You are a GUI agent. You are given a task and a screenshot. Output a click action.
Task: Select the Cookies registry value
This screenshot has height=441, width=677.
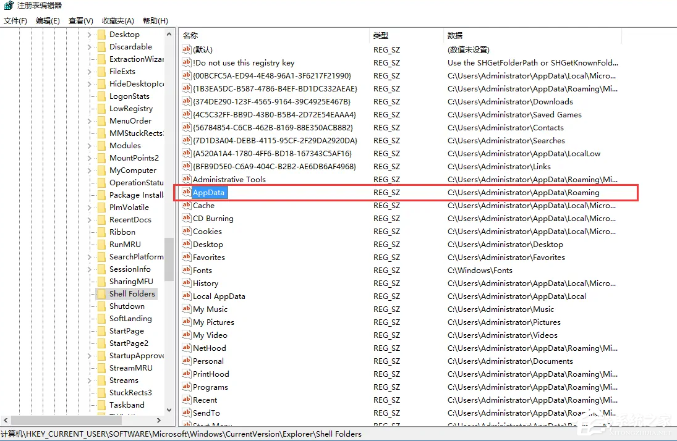pyautogui.click(x=208, y=231)
